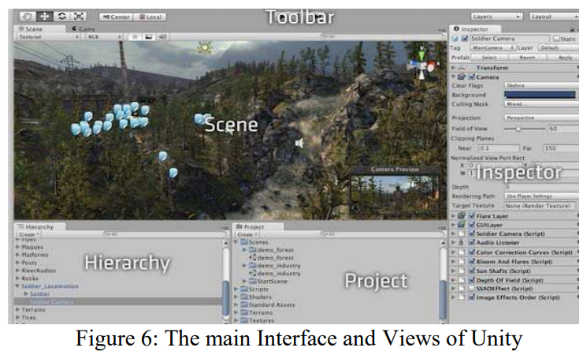Click the Terrains folder icon in Project
Screen dimensions: 583x355
point(244,312)
